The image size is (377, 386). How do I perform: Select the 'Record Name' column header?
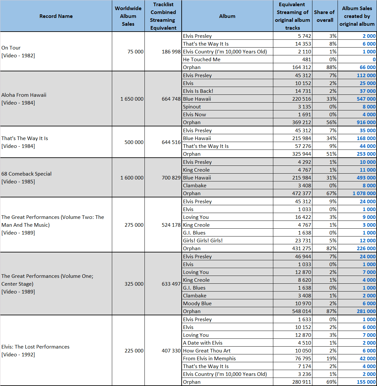[x=56, y=16]
